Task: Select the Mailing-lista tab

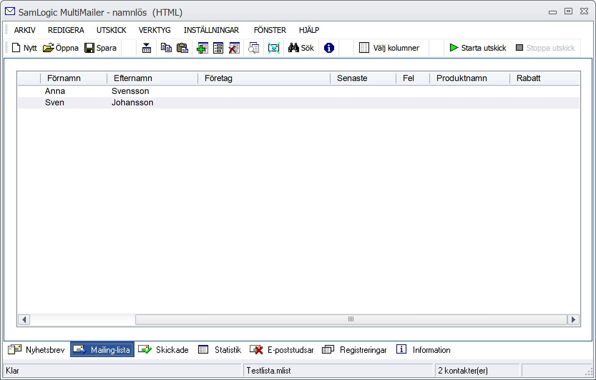Action: pos(102,350)
